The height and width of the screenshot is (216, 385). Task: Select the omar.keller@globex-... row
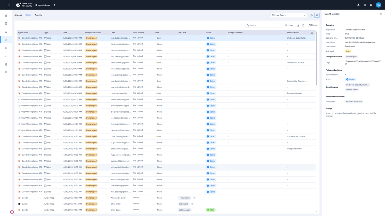coord(166,136)
